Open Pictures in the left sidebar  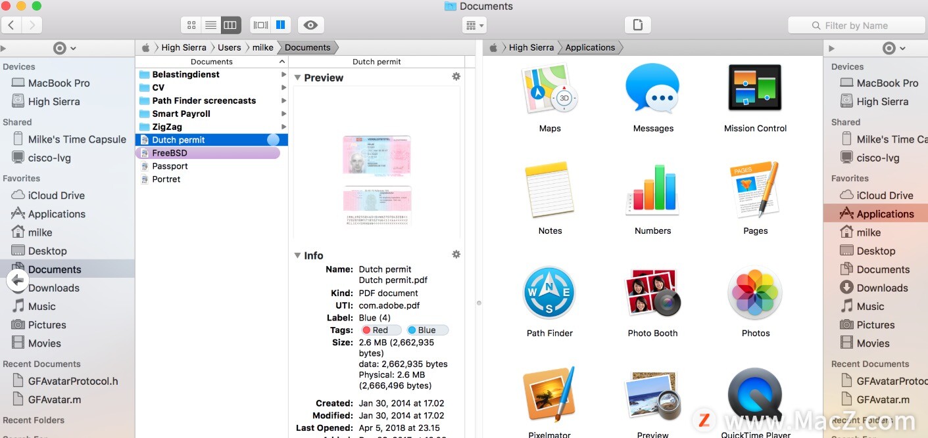click(39, 325)
